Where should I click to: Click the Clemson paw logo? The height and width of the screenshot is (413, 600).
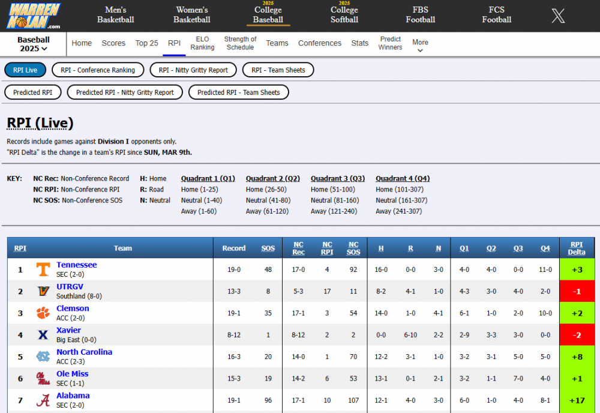coord(43,313)
